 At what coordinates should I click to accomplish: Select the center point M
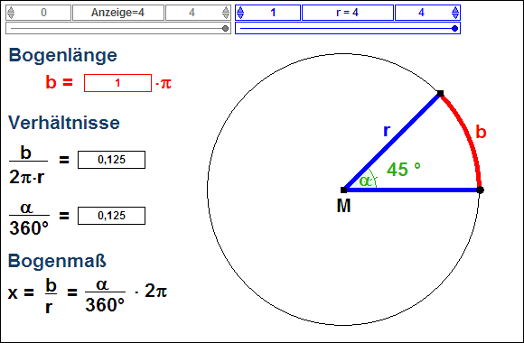(x=343, y=190)
